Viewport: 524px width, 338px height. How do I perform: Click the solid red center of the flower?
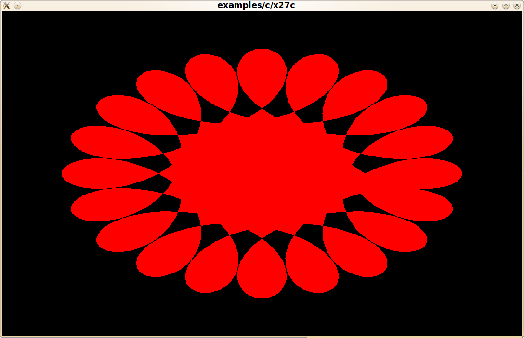pos(262,173)
